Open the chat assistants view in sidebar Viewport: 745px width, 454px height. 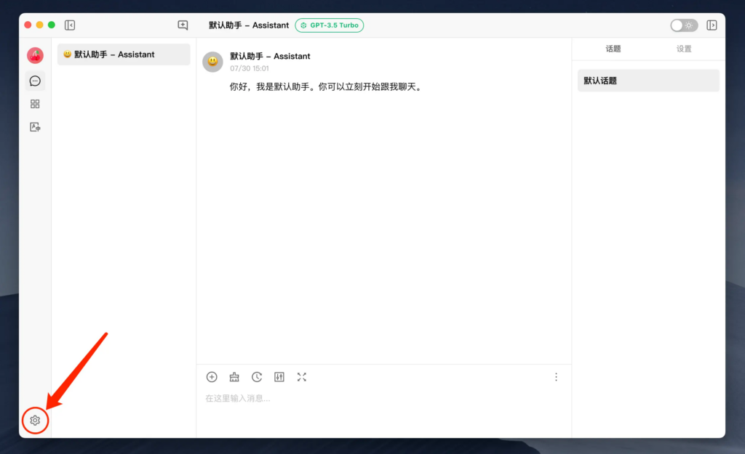pos(35,81)
